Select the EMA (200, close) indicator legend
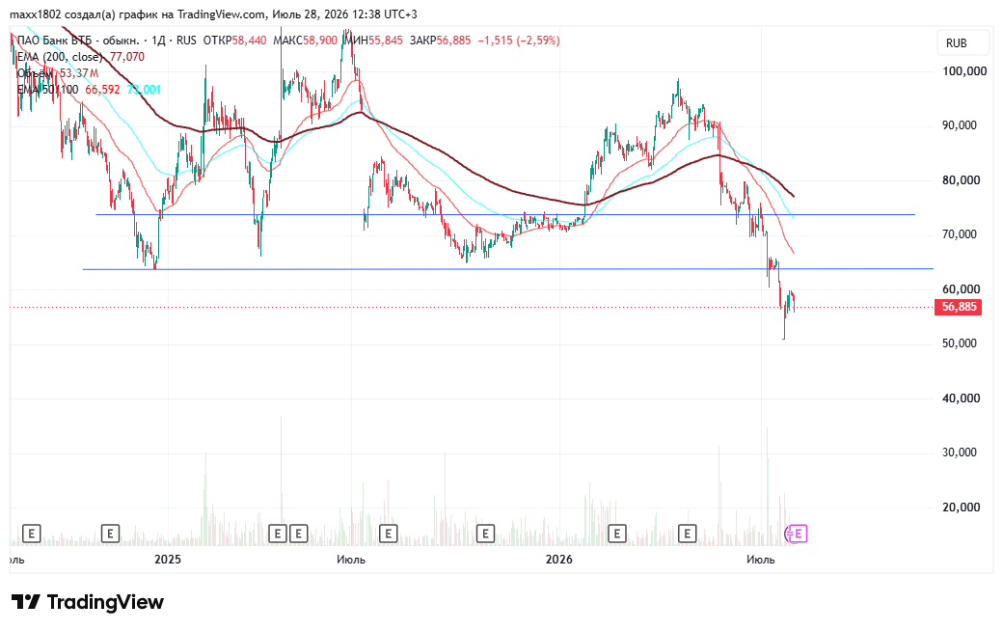The image size is (1003, 631). pos(60,57)
